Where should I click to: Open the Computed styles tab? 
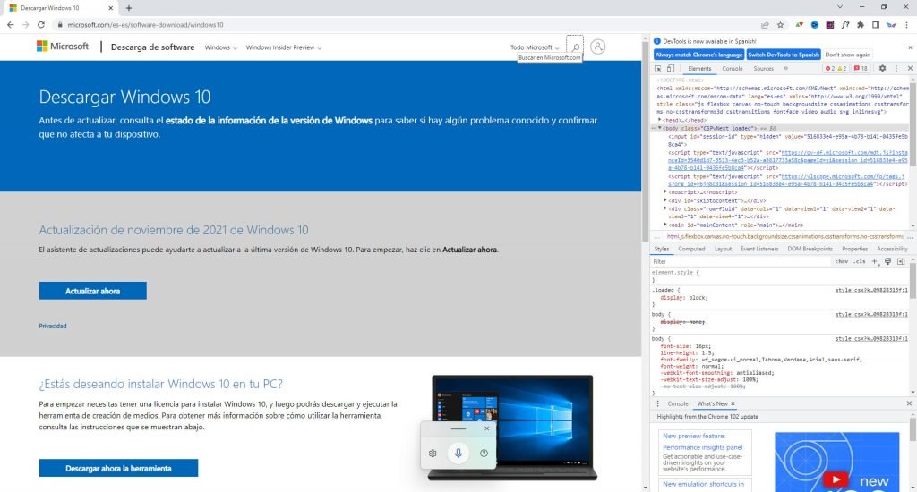[691, 249]
